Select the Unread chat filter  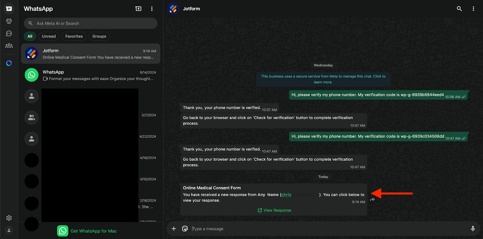[x=49, y=36]
